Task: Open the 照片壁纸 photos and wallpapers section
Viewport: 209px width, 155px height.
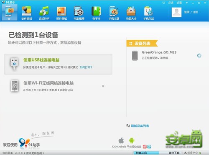Action: pos(61,13)
